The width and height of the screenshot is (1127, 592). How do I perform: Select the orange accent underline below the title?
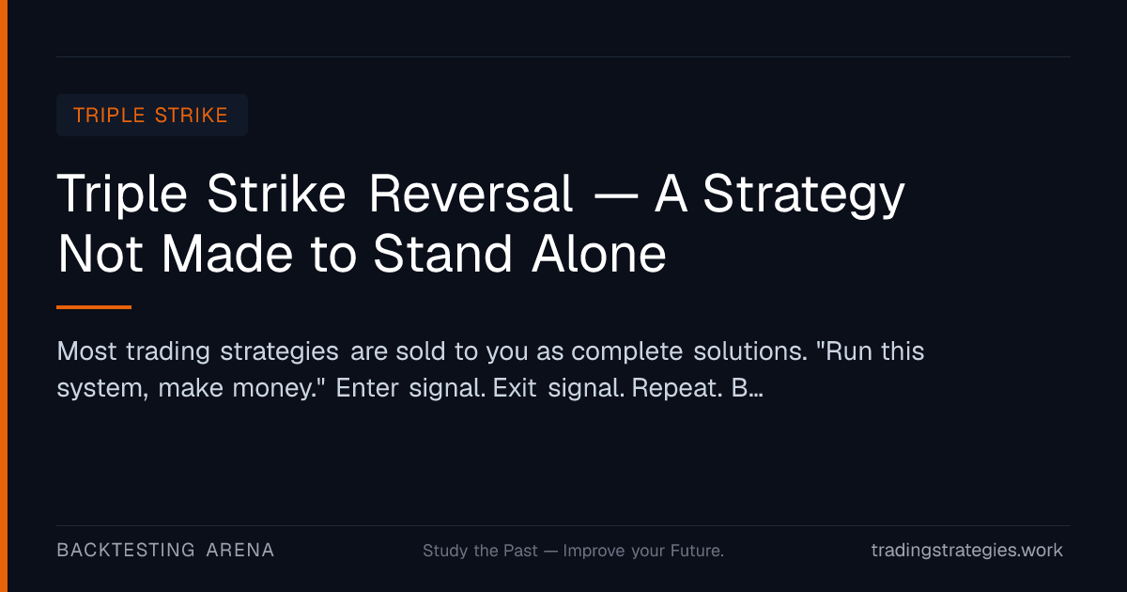[x=94, y=307]
